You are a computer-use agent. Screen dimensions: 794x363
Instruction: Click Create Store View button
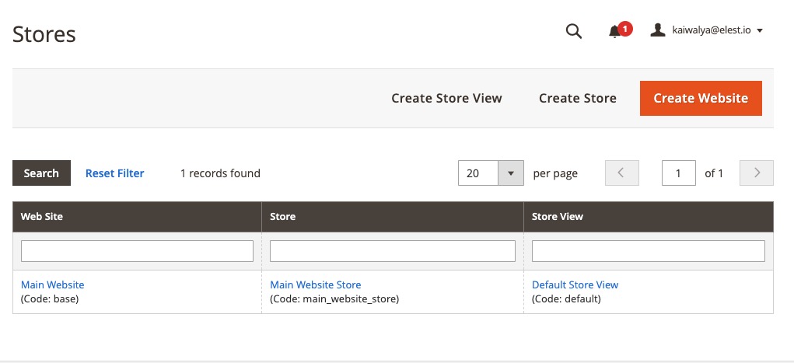click(x=446, y=98)
